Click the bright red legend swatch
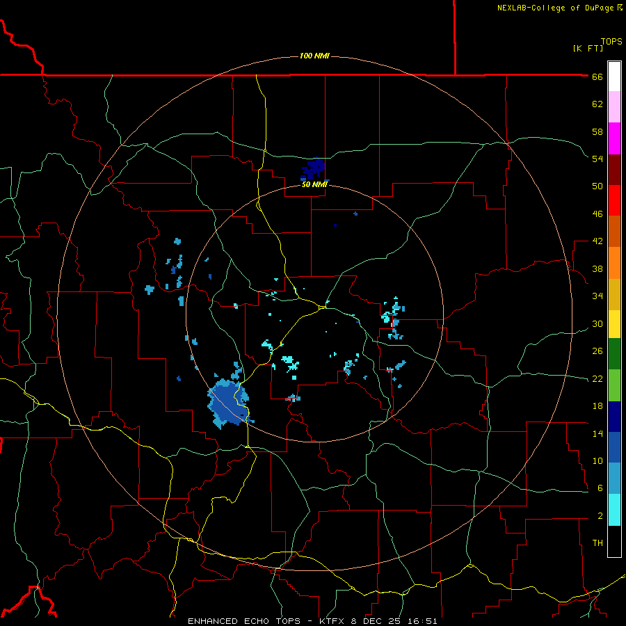Screen dimensions: 626x626 614,200
